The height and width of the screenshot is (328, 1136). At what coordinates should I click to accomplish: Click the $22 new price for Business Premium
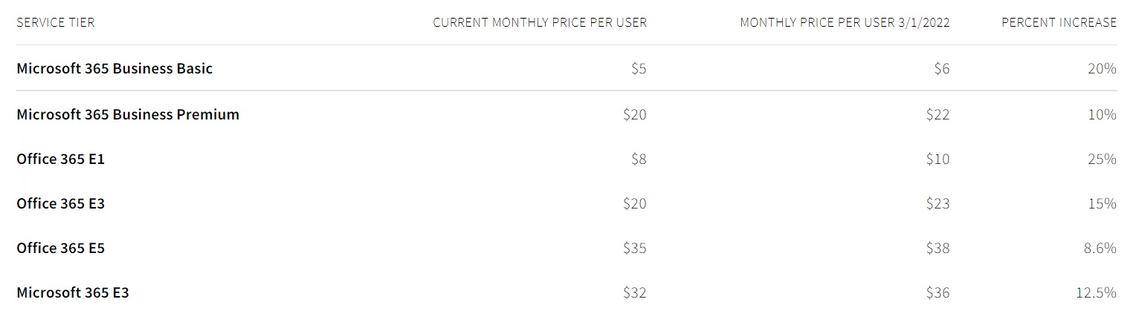coord(937,114)
